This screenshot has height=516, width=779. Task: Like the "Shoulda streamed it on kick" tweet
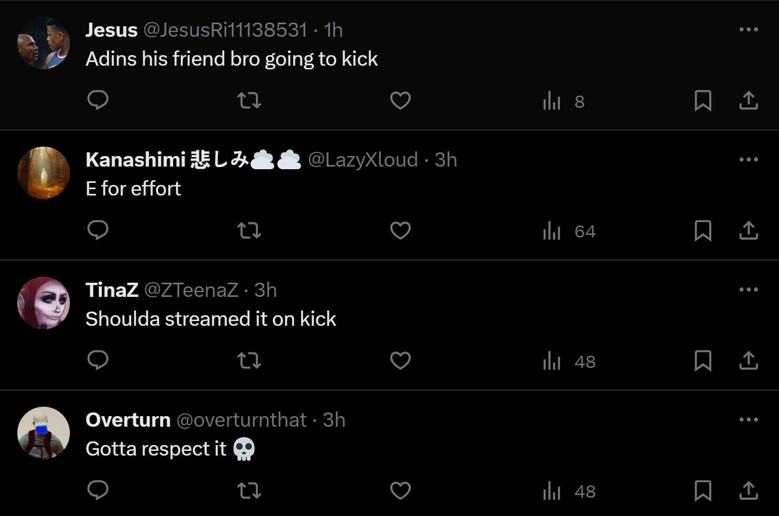[x=400, y=361]
